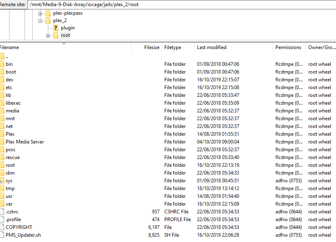
Task: Click the parent directory '..' entry
Action: [168, 56]
